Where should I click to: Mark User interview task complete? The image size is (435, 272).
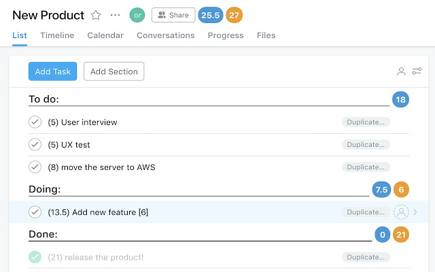(x=35, y=122)
